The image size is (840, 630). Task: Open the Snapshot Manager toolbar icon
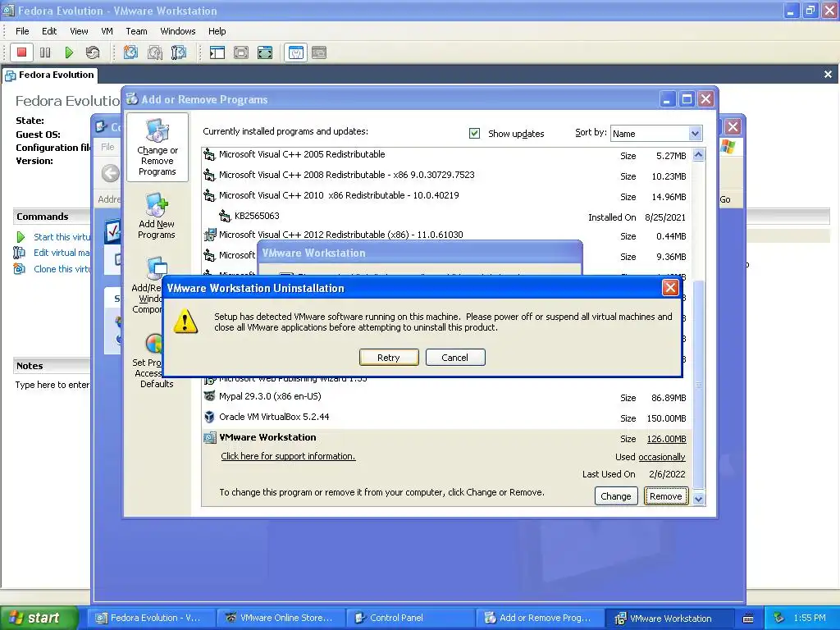pos(179,52)
